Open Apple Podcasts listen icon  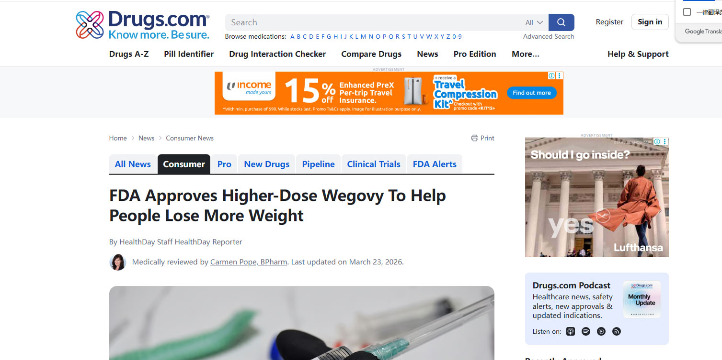pos(571,331)
